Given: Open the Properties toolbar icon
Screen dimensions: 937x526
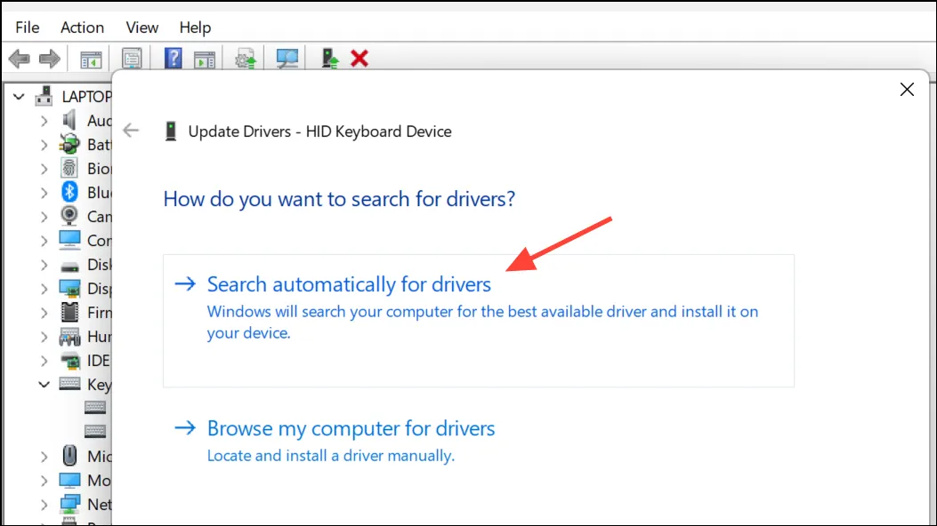Looking at the screenshot, I should click(x=132, y=59).
